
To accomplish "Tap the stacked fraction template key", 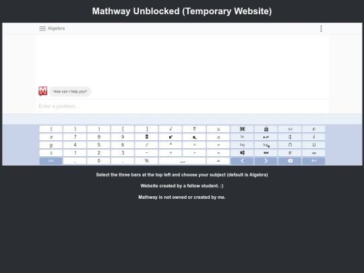I will [146, 137].
